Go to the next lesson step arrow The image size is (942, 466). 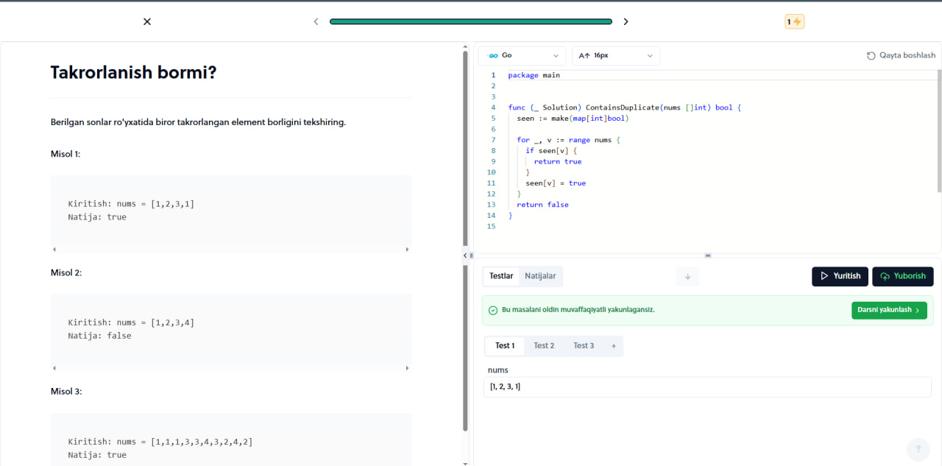626,21
